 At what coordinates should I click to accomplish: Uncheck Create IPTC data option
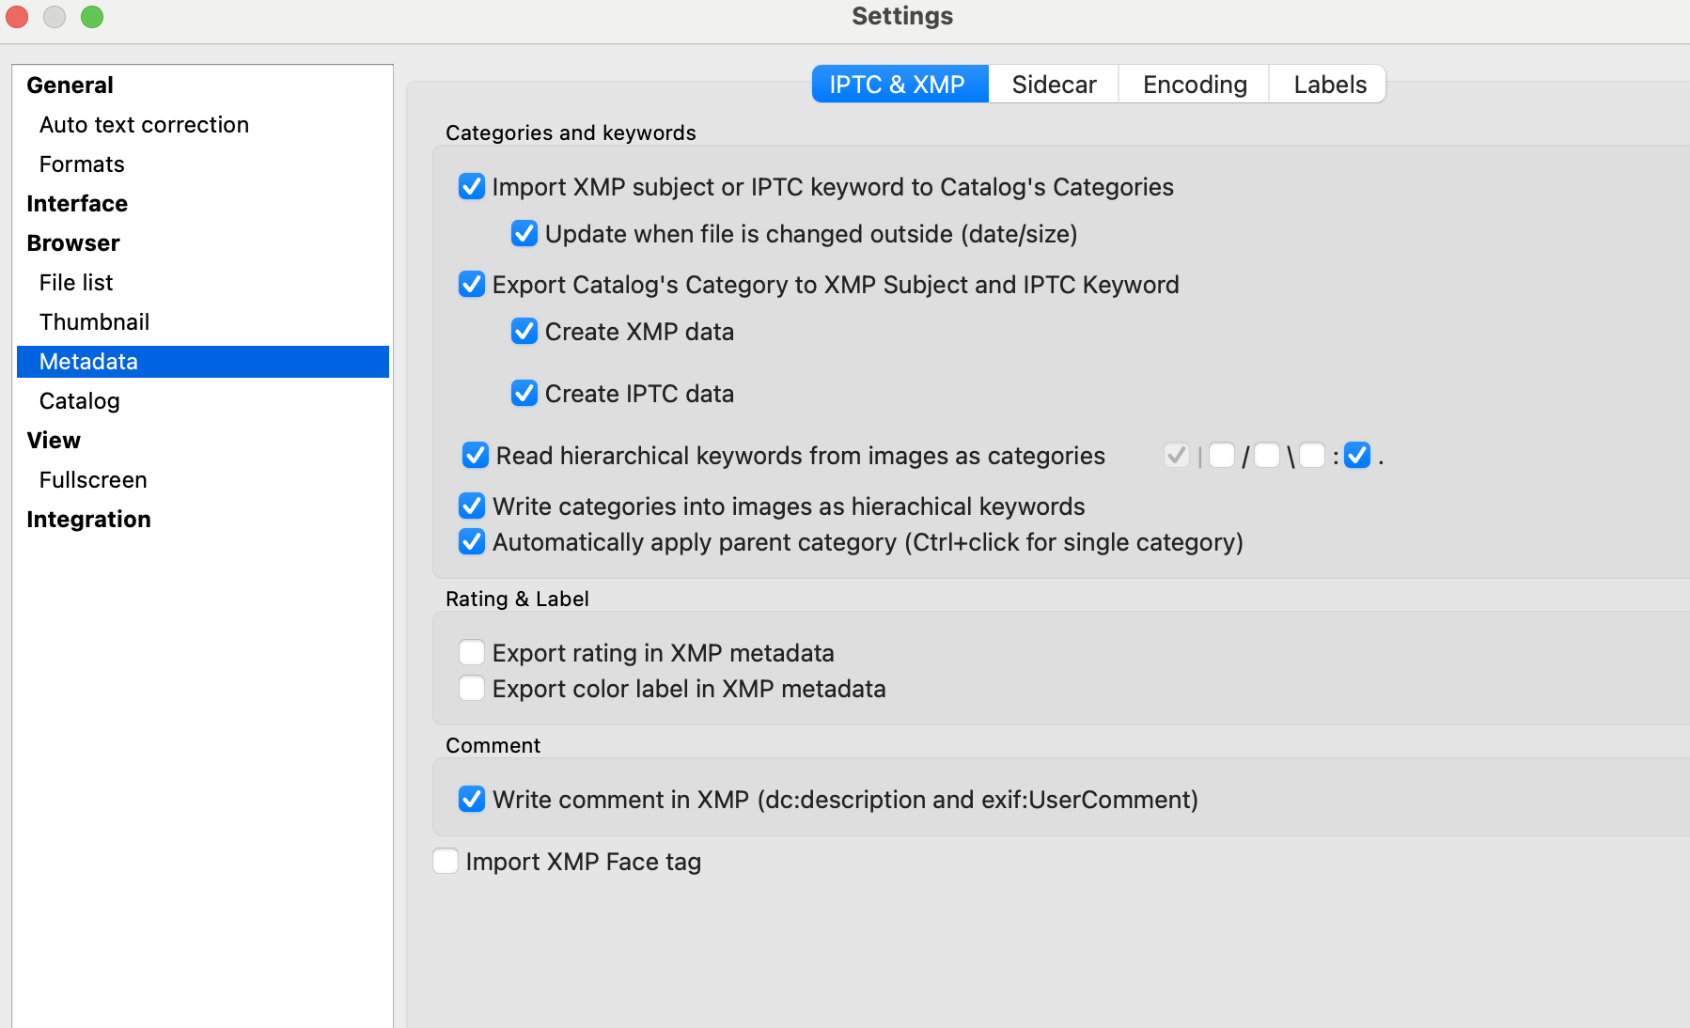524,394
